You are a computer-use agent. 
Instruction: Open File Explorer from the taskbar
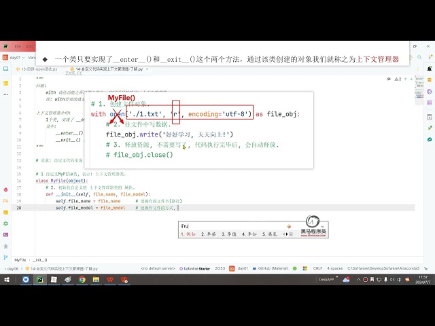pyautogui.click(x=96, y=280)
